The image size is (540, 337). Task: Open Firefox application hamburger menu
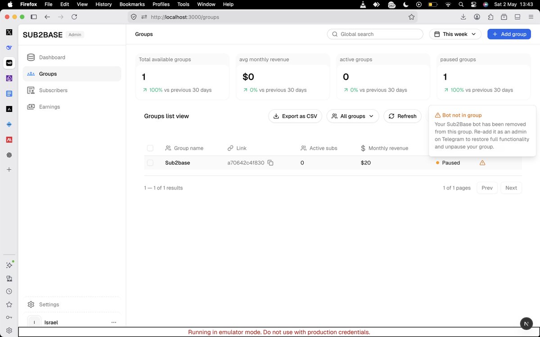click(x=531, y=17)
